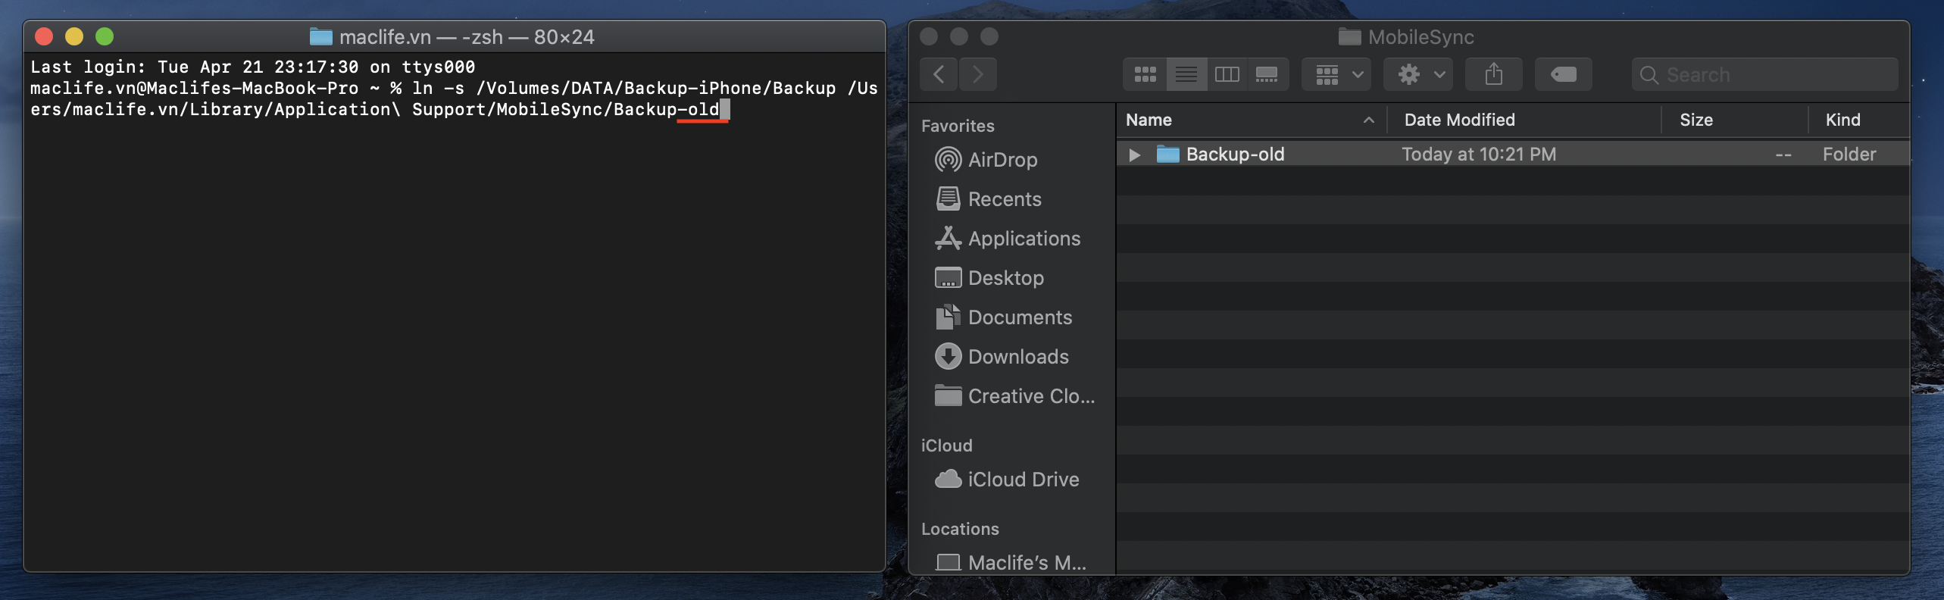Expand the Backup-old folder disclosure triangle
The height and width of the screenshot is (600, 1944).
click(x=1134, y=155)
